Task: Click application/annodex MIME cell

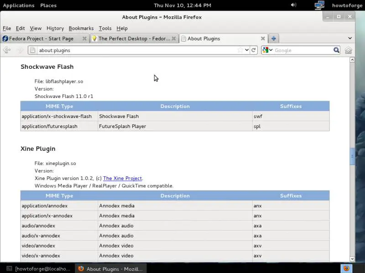Action: click(59, 206)
